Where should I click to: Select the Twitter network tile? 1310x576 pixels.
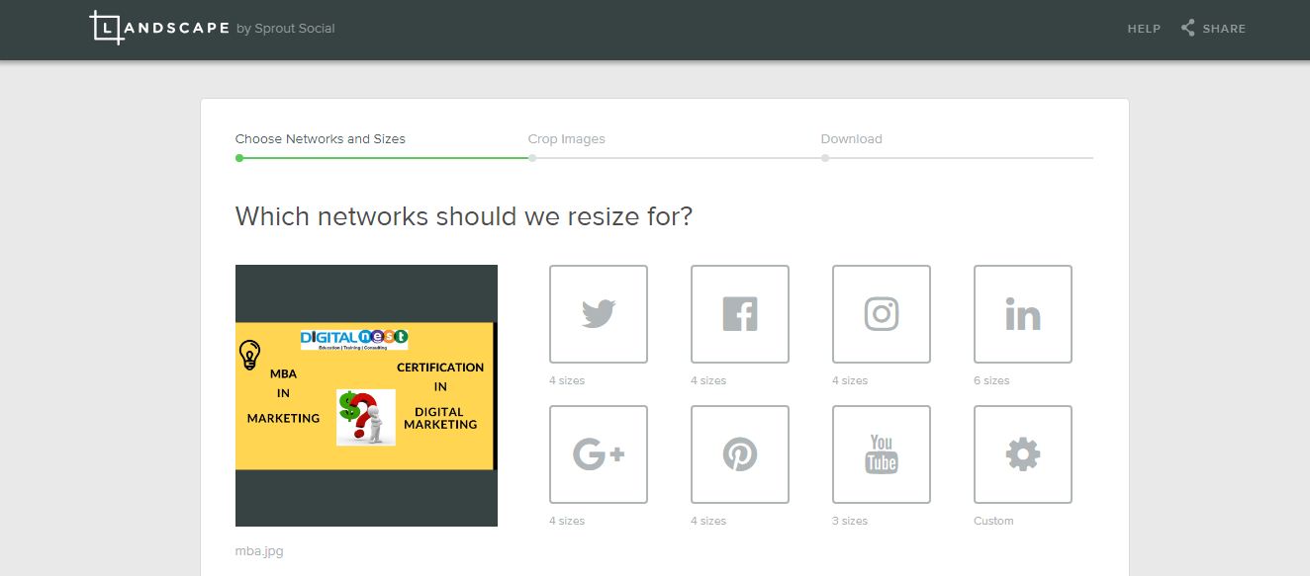click(599, 314)
